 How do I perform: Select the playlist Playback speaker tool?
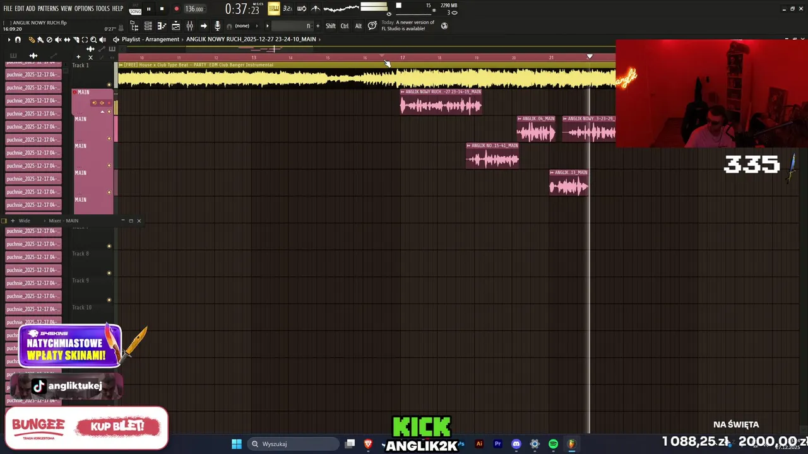pyautogui.click(x=102, y=40)
